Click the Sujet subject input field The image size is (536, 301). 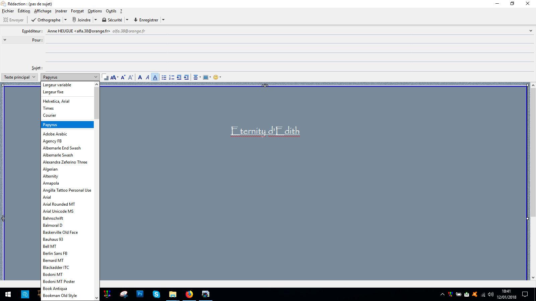tap(289, 68)
